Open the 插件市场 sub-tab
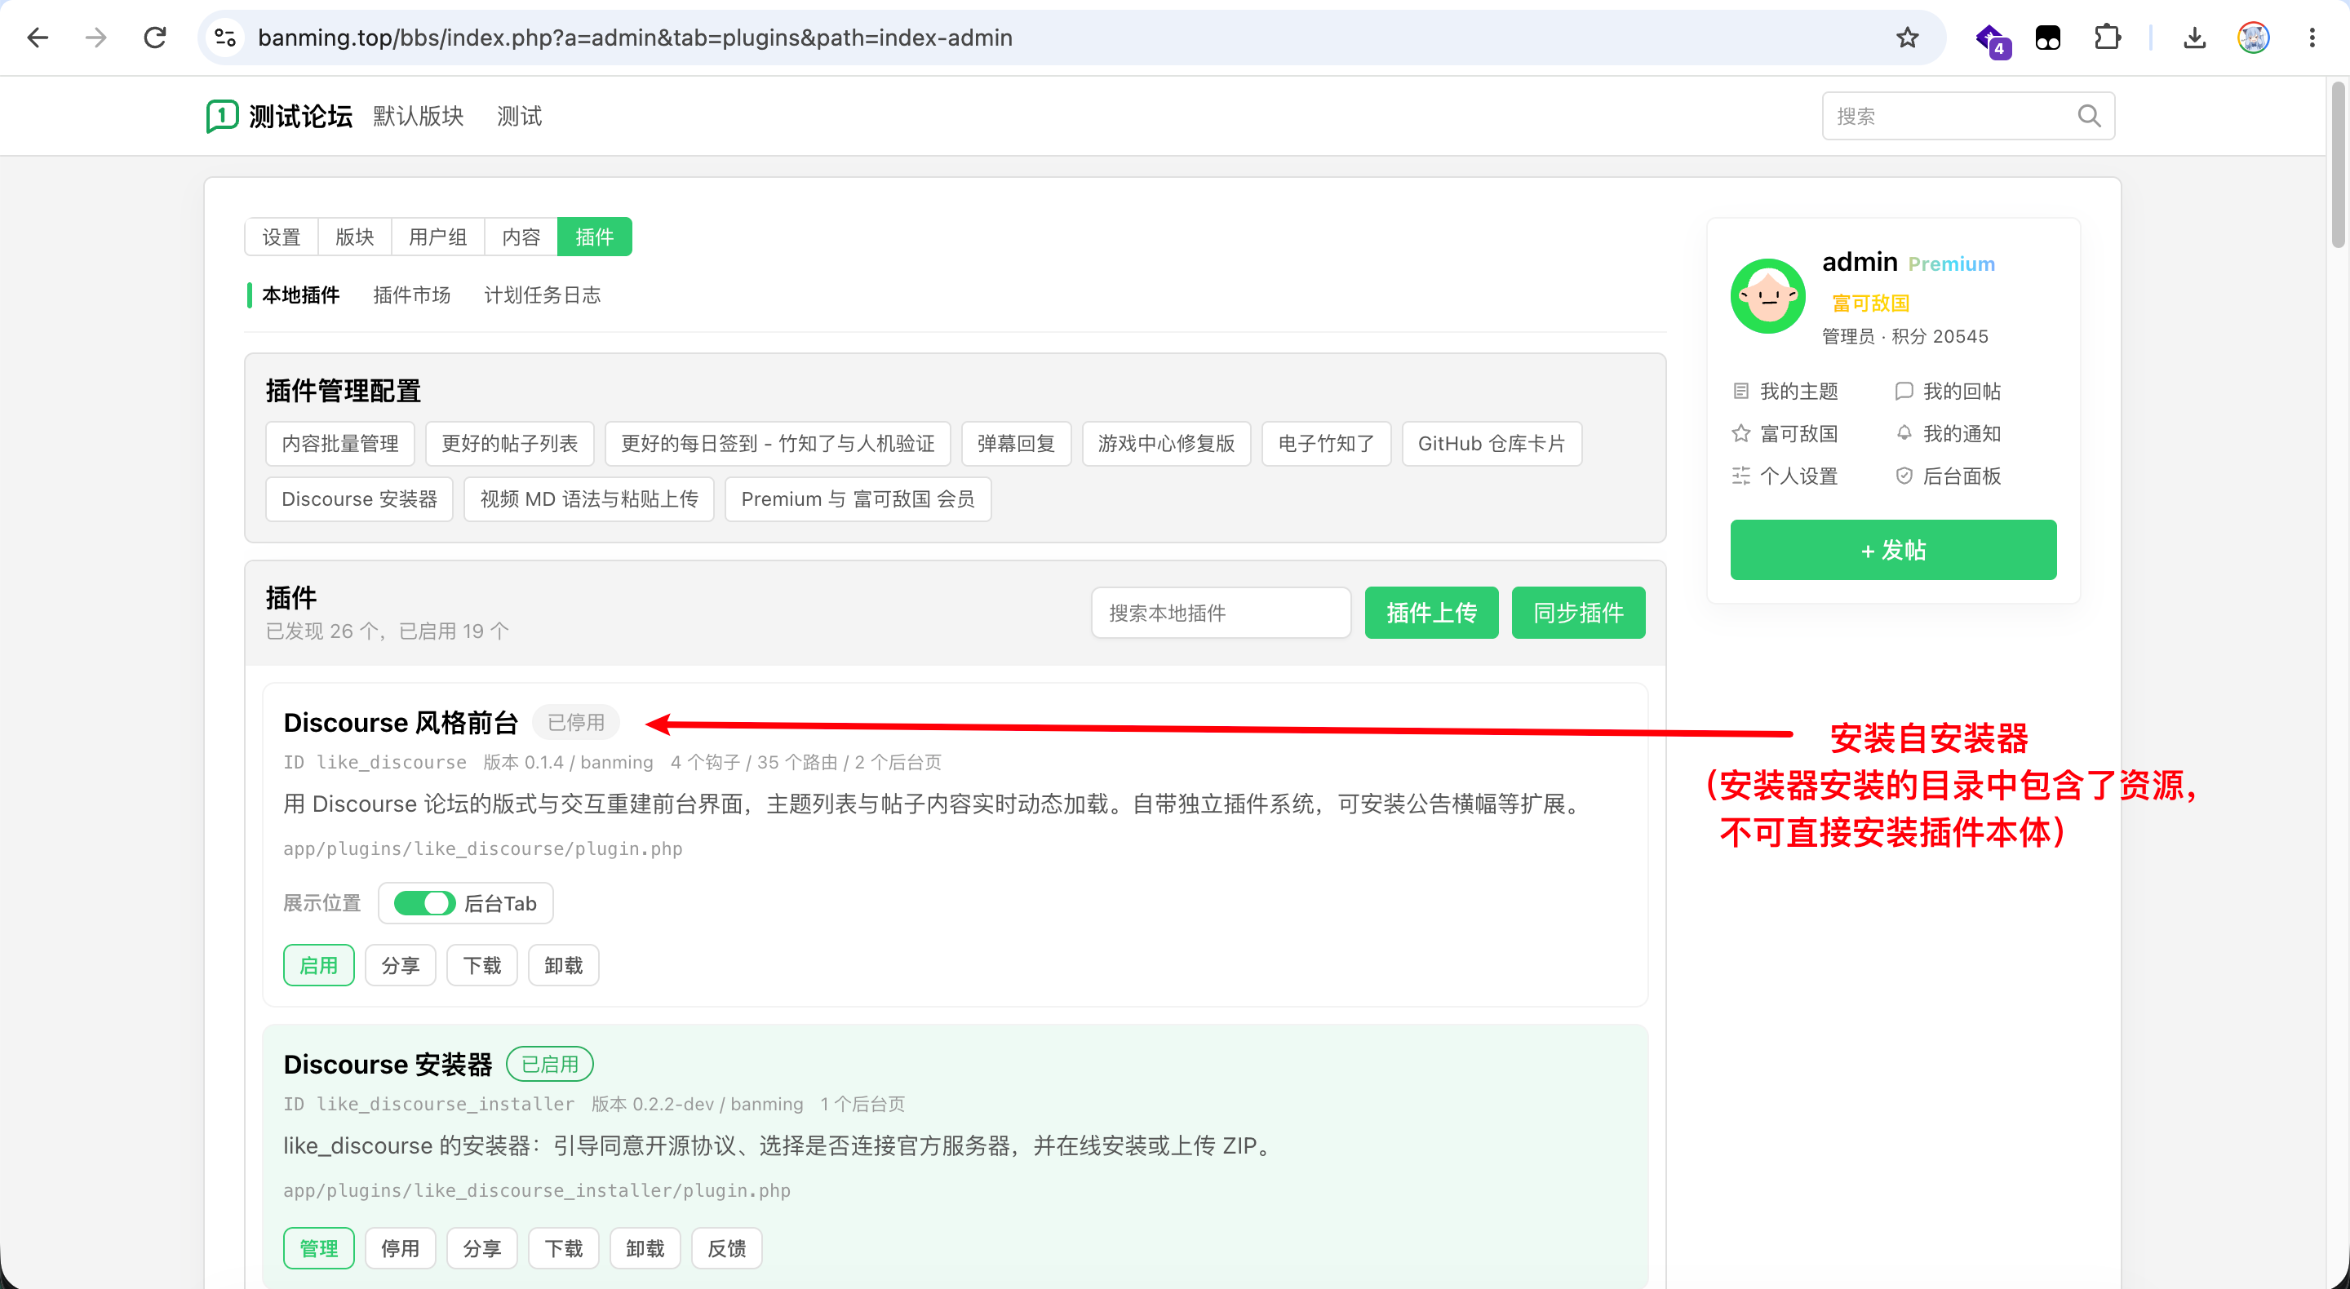Screen dimensions: 2350x1289 click(x=411, y=295)
